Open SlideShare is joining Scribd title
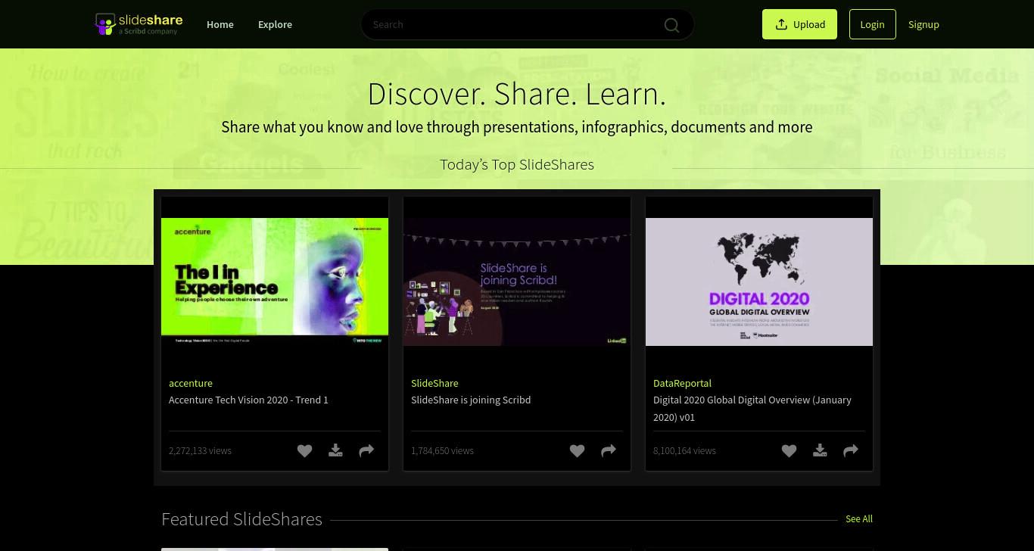Viewport: 1034px width, 551px height. [x=471, y=400]
